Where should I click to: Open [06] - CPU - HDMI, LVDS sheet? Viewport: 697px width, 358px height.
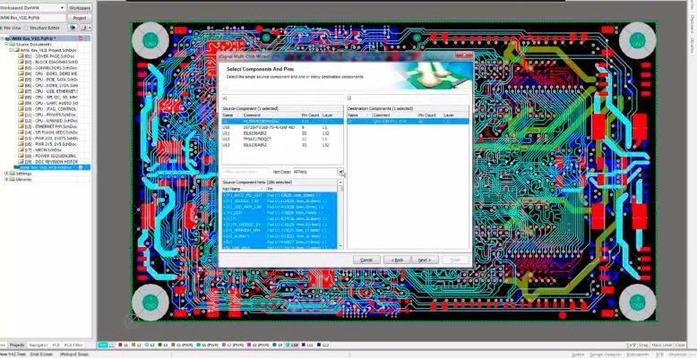(x=47, y=85)
